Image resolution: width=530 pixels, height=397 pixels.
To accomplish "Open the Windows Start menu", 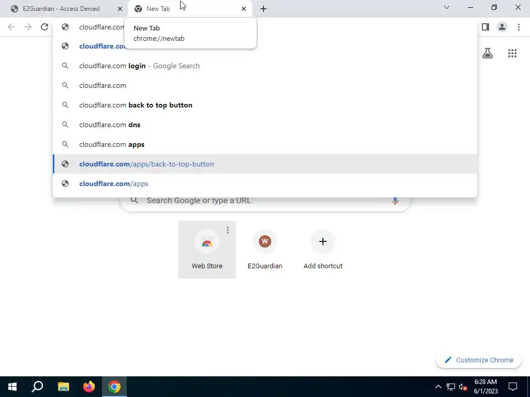I will [12, 387].
